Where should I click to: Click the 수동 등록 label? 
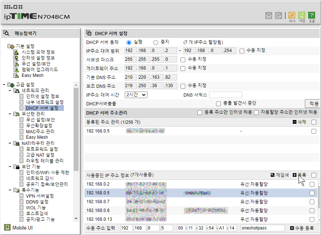click(304, 228)
